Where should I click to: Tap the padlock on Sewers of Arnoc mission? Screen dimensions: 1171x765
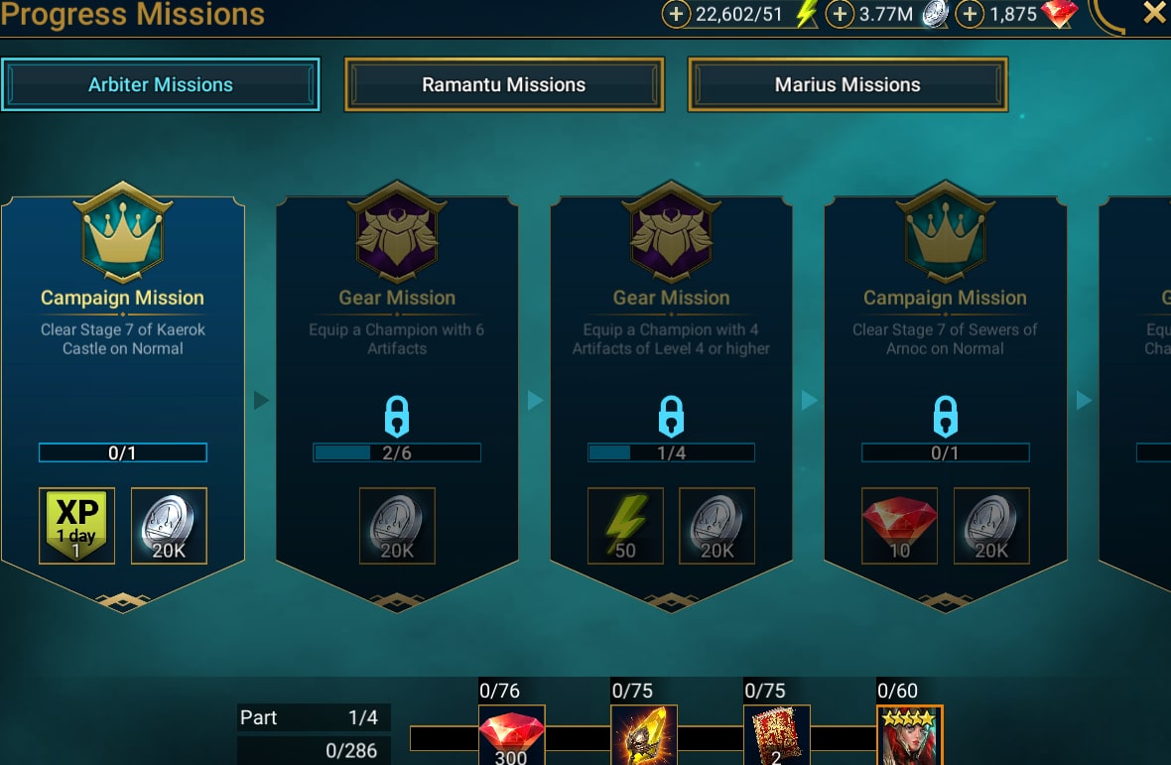pyautogui.click(x=946, y=416)
